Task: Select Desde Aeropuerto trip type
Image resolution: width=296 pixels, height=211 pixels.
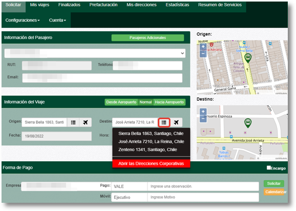Action: [x=121, y=102]
